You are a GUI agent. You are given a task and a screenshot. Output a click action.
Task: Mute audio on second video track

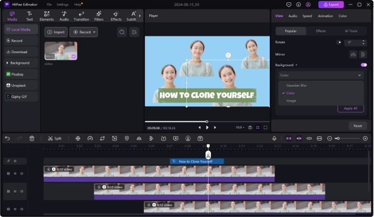[22, 191]
